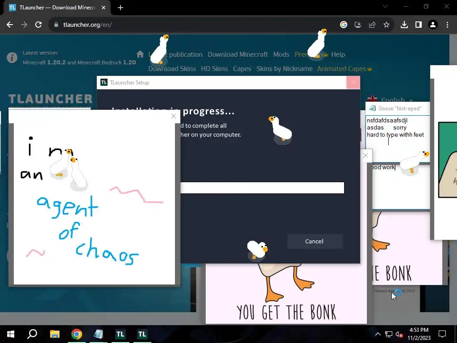Screen dimensions: 457x343
Task: Open File Explorer from the taskbar
Action: coord(54,334)
